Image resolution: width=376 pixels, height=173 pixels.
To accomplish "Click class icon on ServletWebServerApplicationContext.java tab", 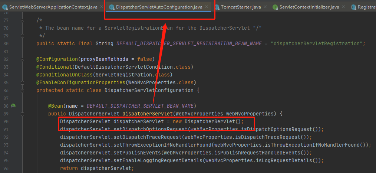I will coord(5,7).
